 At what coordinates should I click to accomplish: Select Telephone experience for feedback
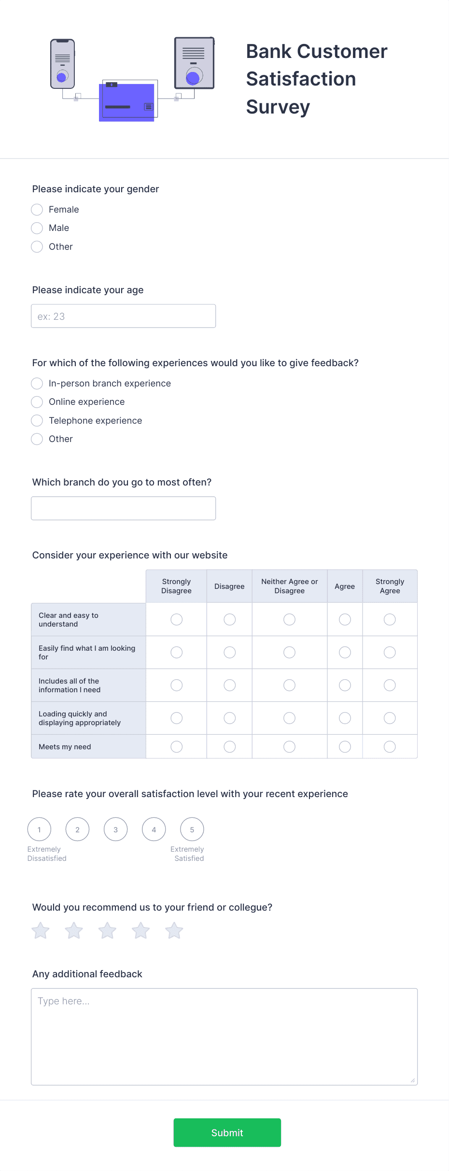point(37,420)
